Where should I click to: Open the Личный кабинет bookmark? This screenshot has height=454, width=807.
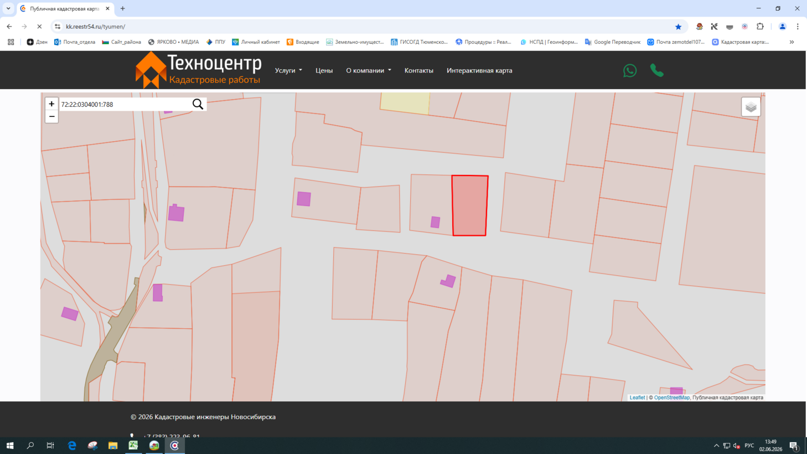pos(256,42)
